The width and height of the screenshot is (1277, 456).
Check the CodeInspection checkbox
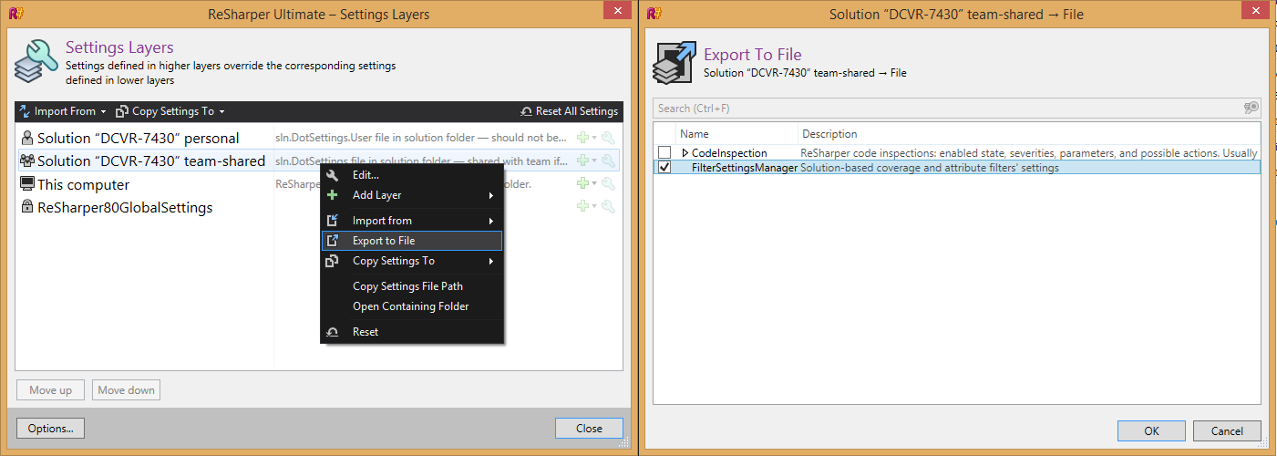tap(664, 152)
